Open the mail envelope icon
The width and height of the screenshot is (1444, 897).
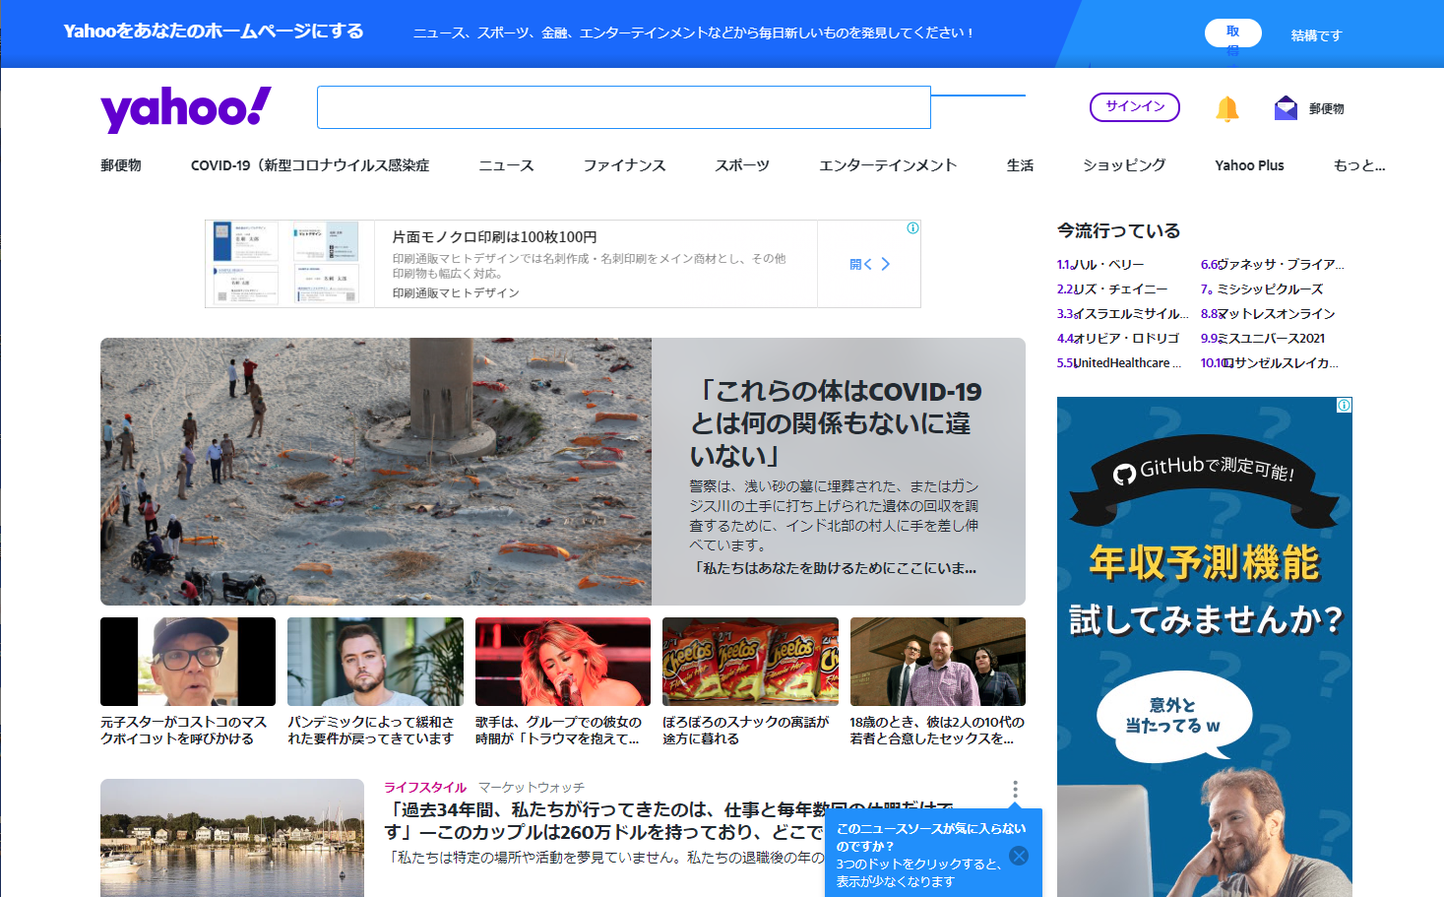pyautogui.click(x=1286, y=108)
